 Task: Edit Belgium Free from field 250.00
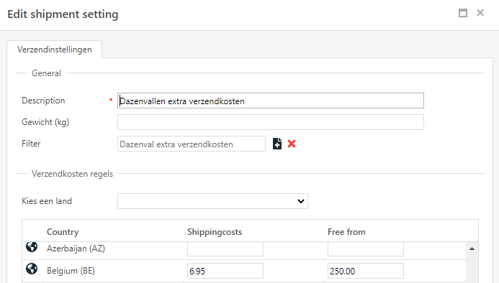[x=366, y=271]
